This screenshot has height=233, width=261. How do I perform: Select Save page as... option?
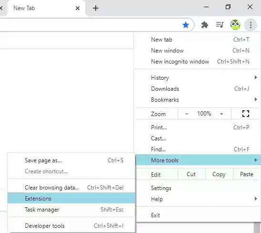coord(71,160)
